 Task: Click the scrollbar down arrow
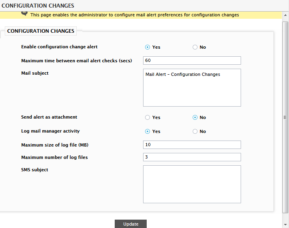click(285, 225)
